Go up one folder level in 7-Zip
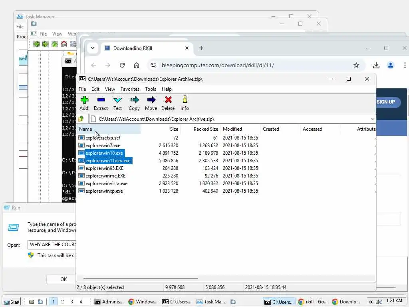The width and height of the screenshot is (409, 307). pyautogui.click(x=81, y=119)
